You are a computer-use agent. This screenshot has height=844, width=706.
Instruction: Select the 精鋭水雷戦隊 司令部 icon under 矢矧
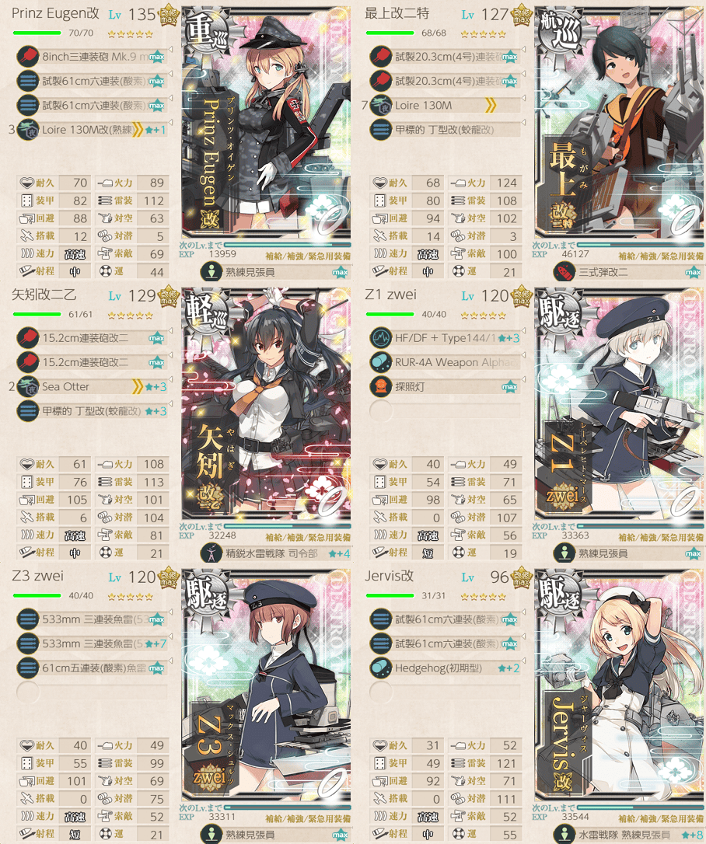211,553
